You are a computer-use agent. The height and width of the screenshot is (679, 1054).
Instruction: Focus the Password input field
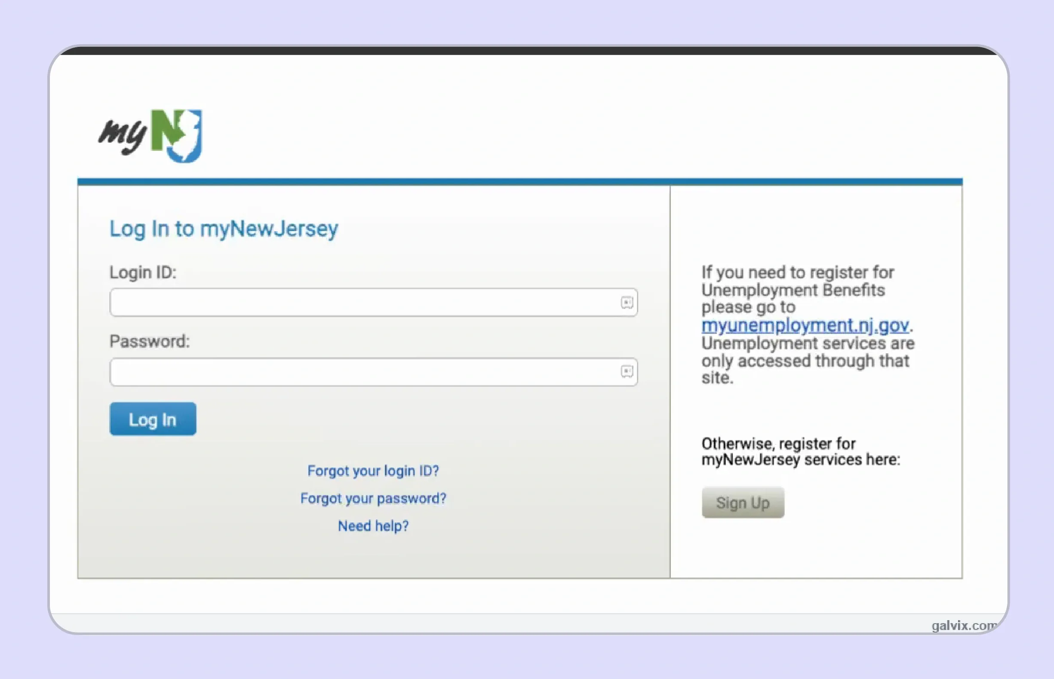point(374,372)
